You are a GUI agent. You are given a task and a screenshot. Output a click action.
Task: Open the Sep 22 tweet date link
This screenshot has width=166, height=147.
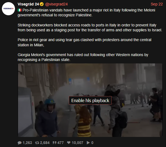pos(156,4)
